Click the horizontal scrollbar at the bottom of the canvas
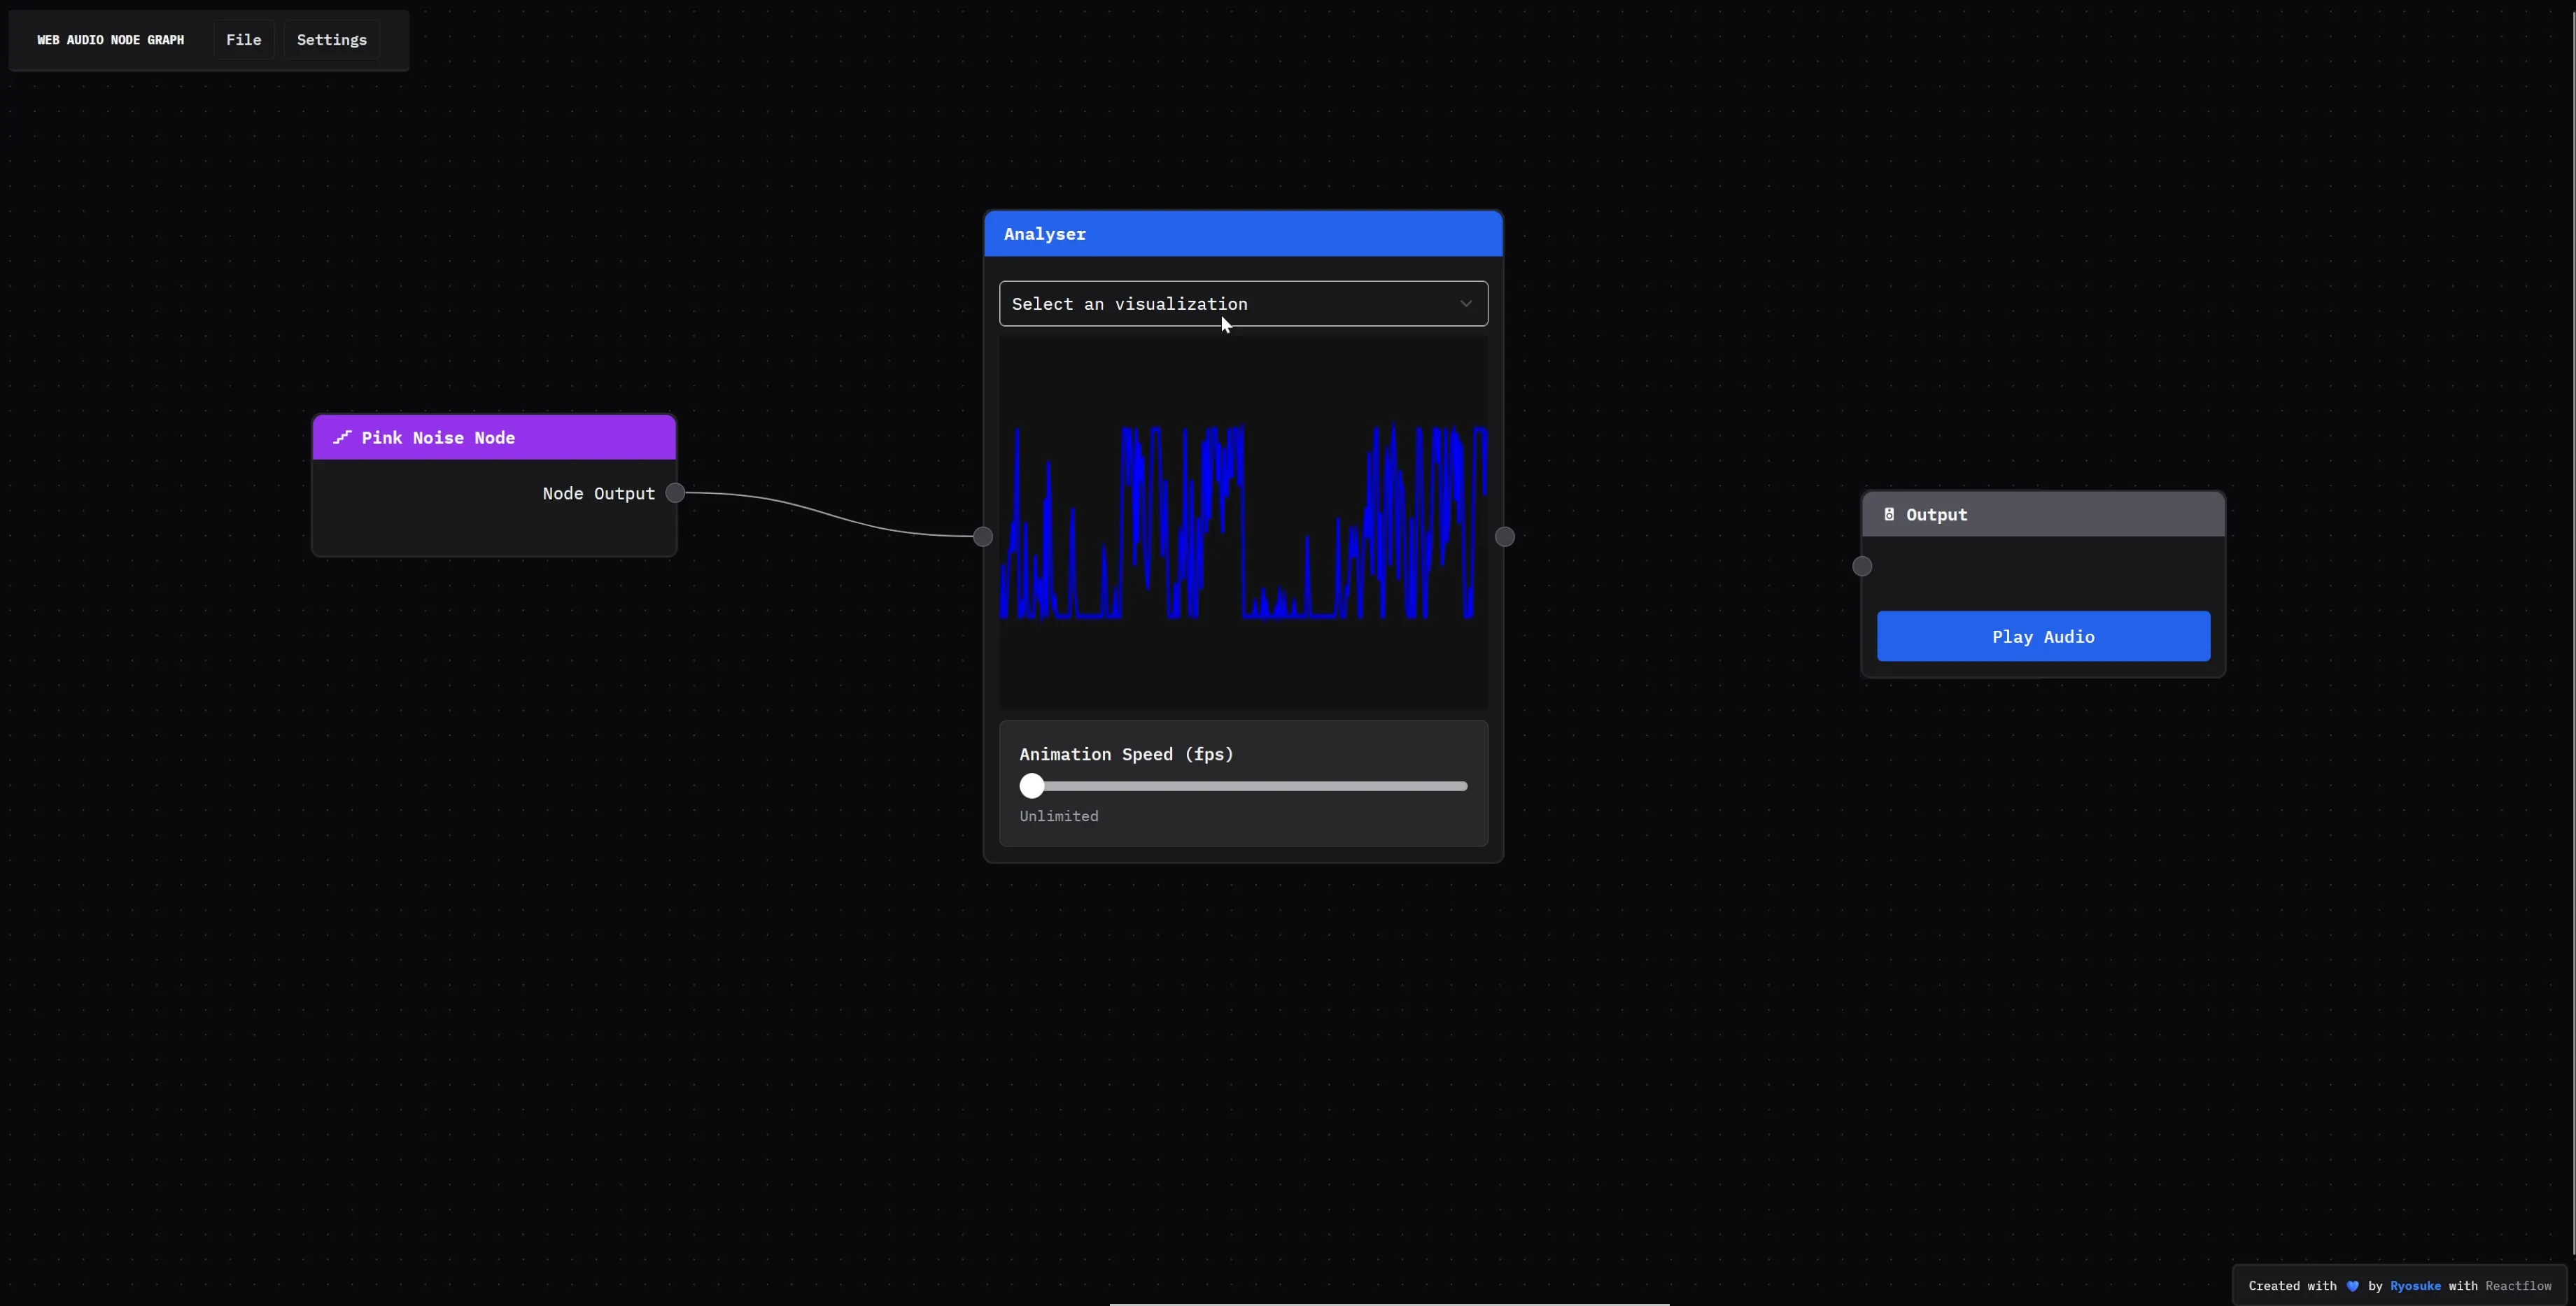This screenshot has width=2576, height=1306. [1390, 1303]
